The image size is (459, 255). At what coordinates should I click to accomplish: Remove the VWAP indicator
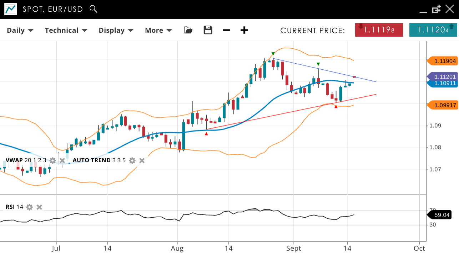click(x=62, y=160)
